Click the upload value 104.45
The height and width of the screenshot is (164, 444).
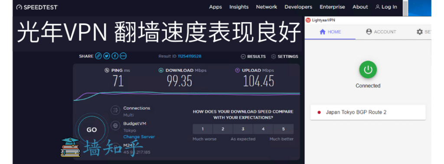(x=258, y=81)
